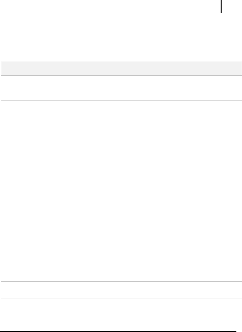This screenshot has width=242, height=332.
Task: Click the bottom border of the table
Action: pos(121,298)
